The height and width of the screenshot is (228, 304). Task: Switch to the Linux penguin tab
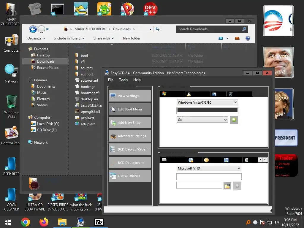click(197, 94)
